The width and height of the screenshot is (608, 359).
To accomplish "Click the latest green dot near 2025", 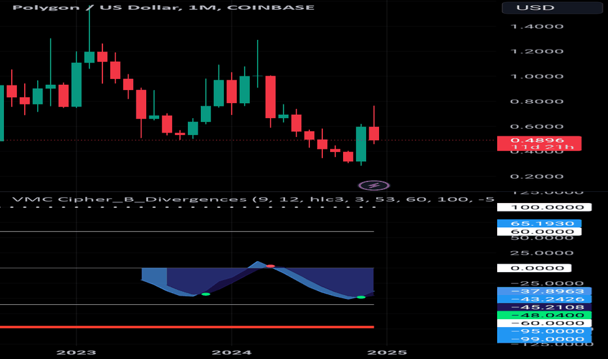I will tap(361, 297).
